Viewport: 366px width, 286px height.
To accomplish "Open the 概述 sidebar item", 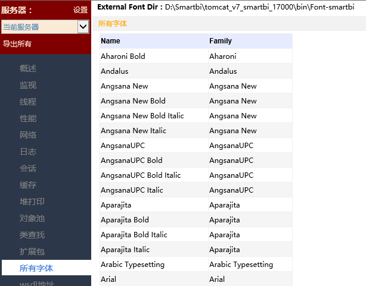I will [28, 68].
